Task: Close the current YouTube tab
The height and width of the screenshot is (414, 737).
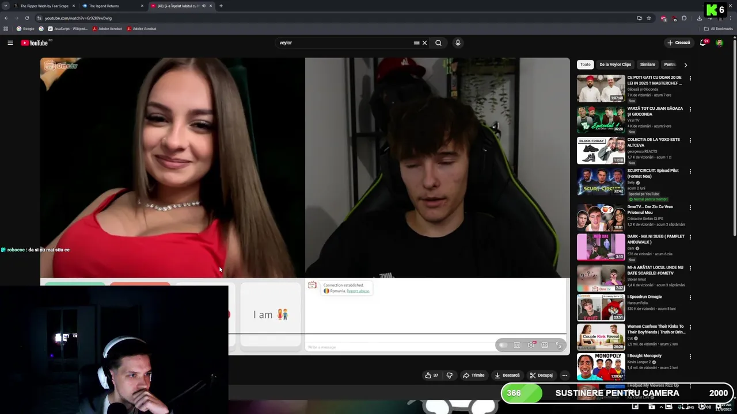Action: (211, 6)
